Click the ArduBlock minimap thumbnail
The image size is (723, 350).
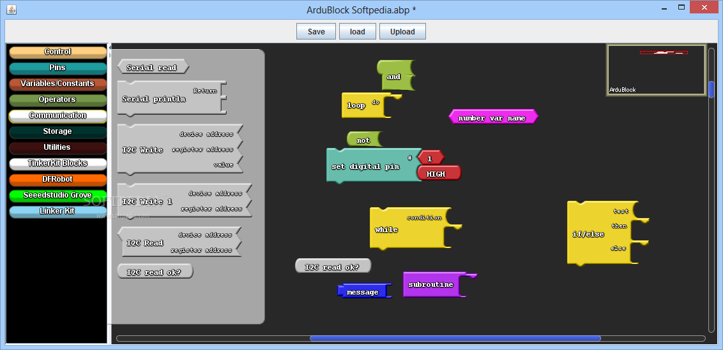(656, 70)
